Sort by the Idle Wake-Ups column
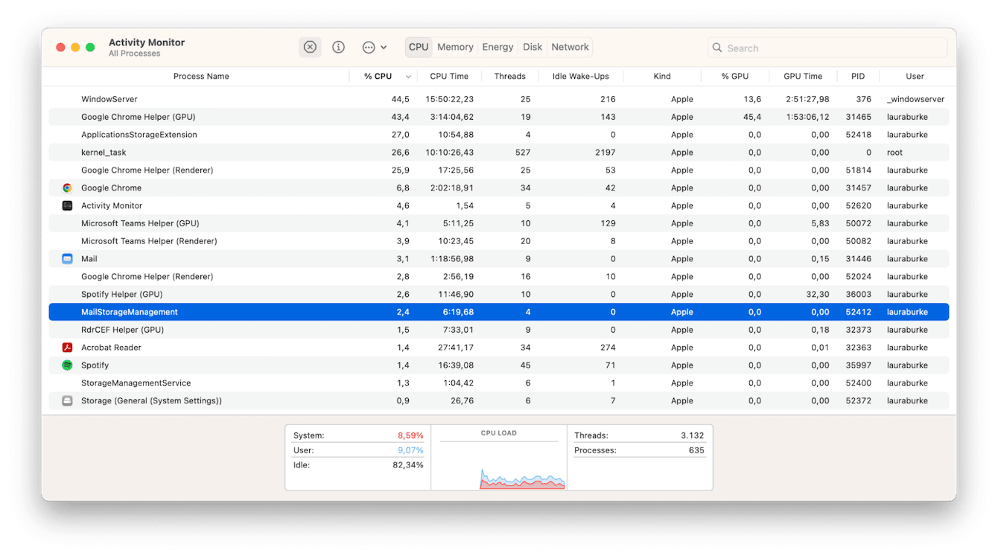 coord(580,77)
